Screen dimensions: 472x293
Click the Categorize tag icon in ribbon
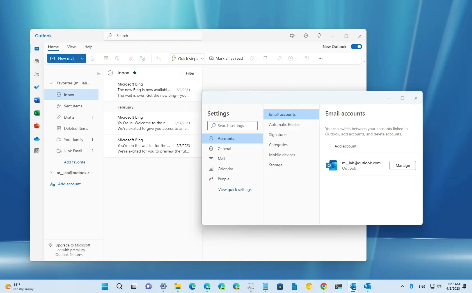(x=252, y=58)
